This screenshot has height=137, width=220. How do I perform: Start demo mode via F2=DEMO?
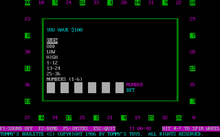(x=48, y=128)
